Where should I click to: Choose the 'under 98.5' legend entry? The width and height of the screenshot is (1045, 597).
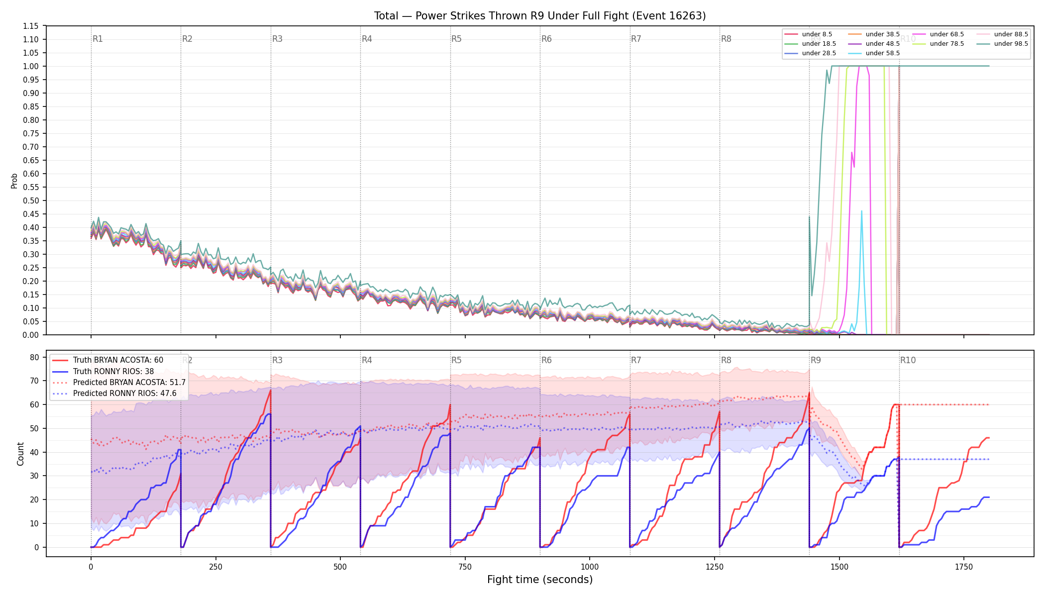tap(1003, 44)
